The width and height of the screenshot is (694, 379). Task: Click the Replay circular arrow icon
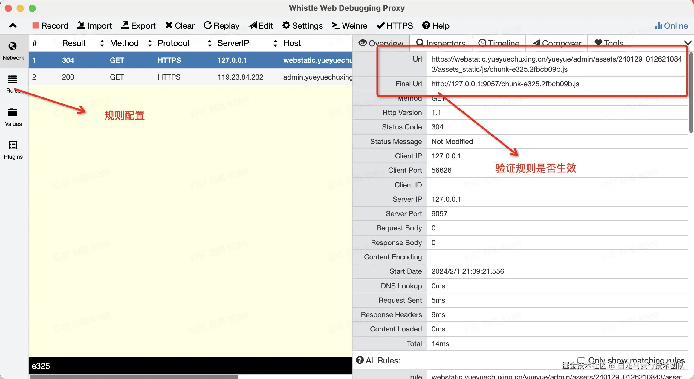coord(207,25)
